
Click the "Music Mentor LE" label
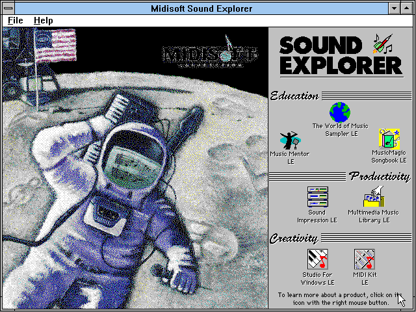click(290, 157)
